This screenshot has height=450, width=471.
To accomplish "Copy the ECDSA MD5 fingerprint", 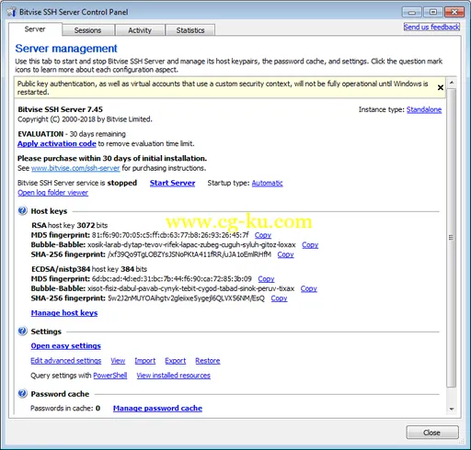I will click(x=266, y=279).
